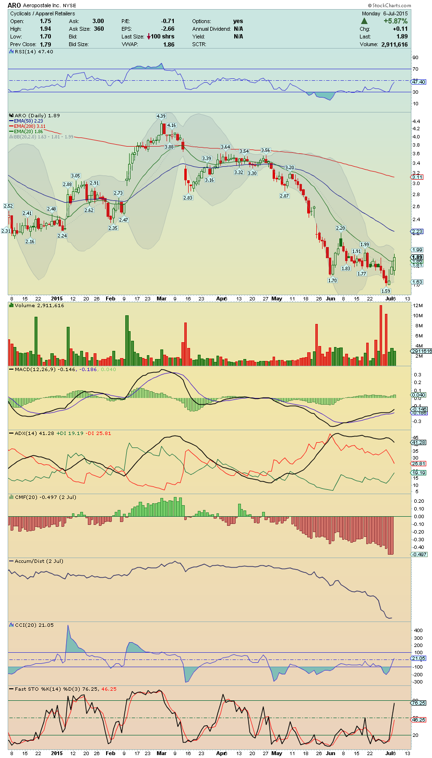This screenshot has height=758, width=432.
Task: Click the small icon before MACD(12,26,9)
Action: (12, 369)
